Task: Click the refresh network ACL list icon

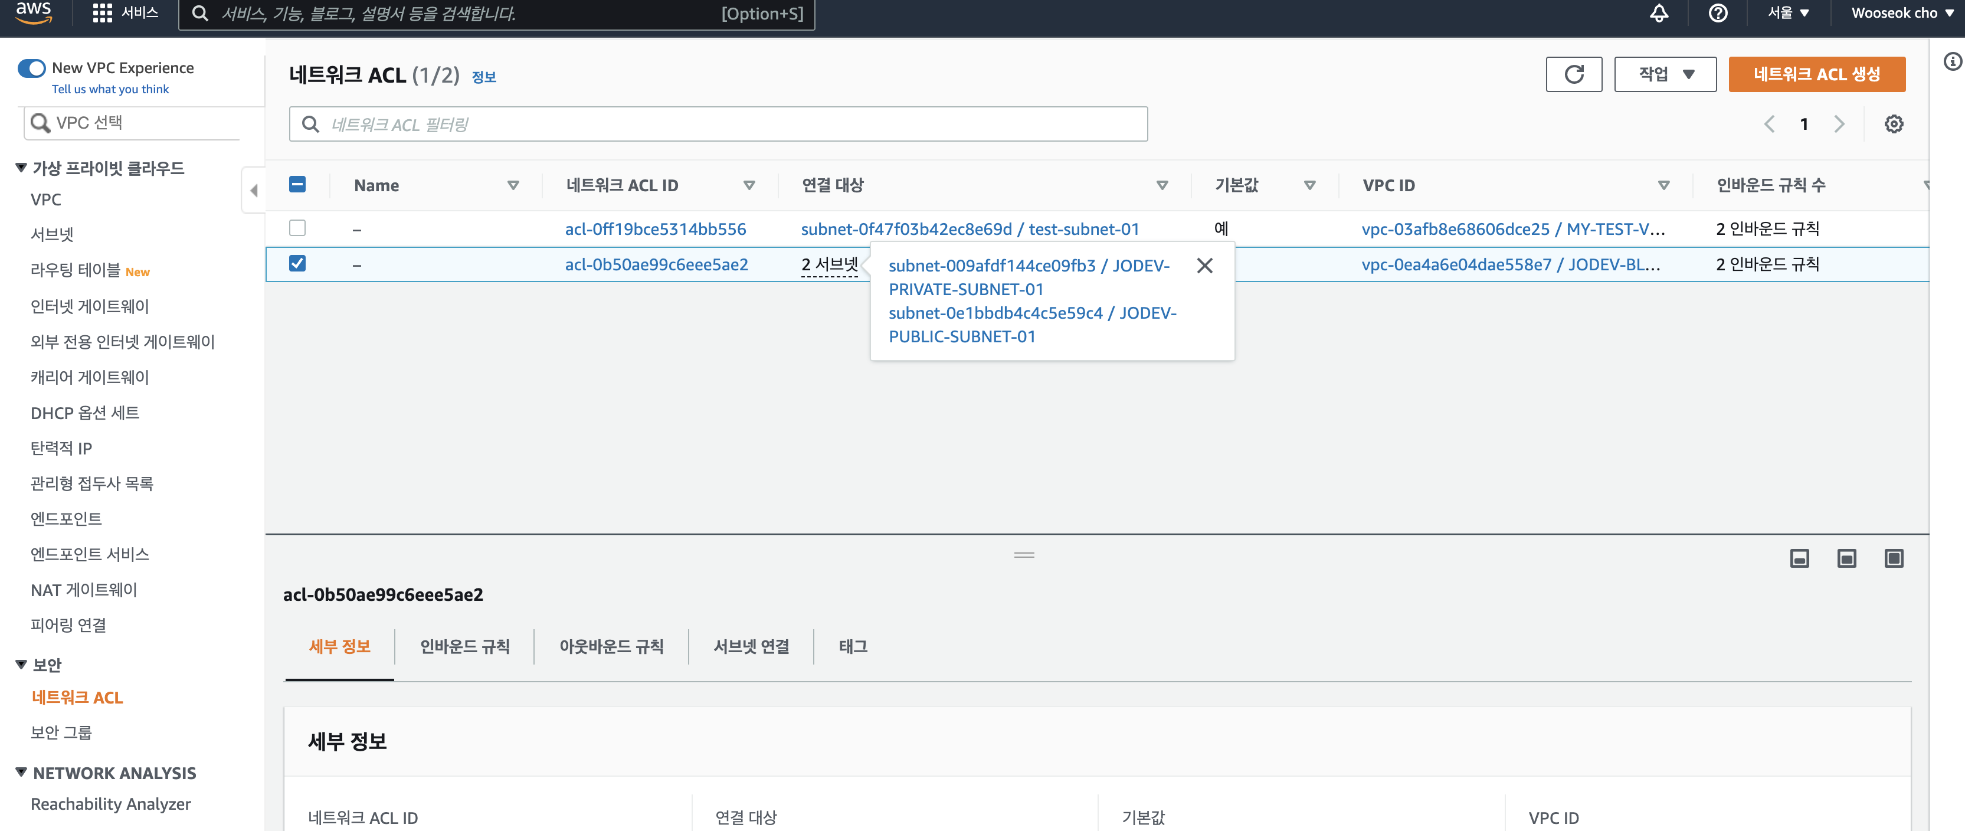Action: tap(1573, 74)
